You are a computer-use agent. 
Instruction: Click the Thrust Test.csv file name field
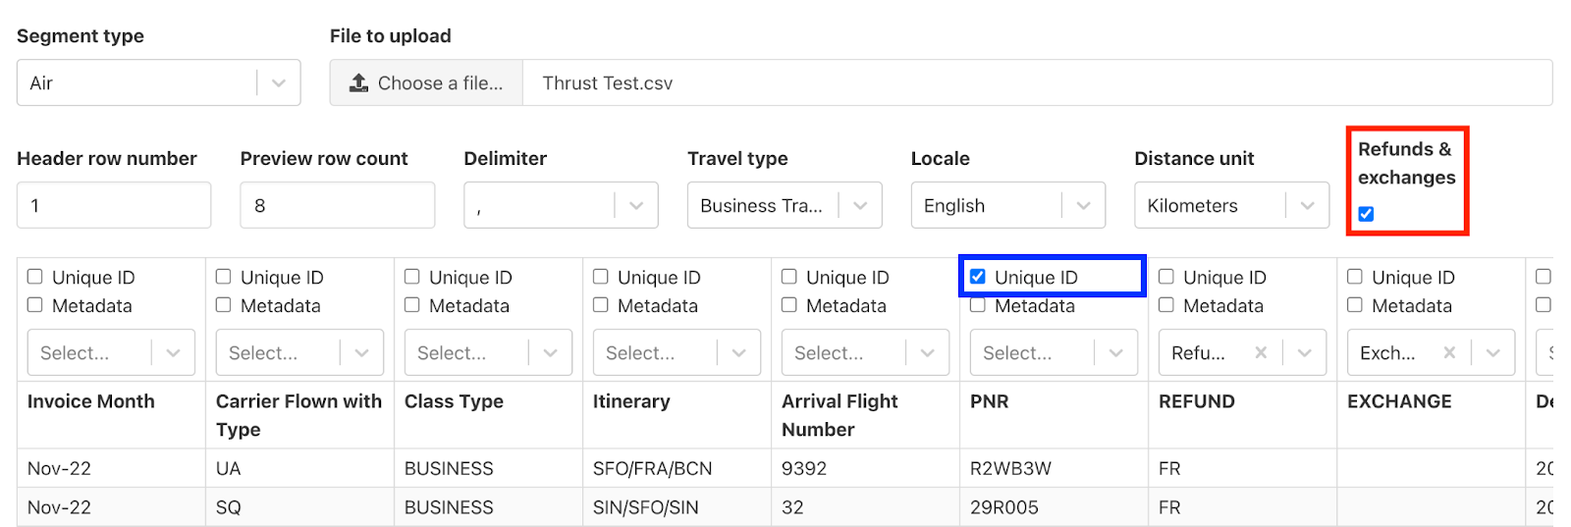coord(1036,83)
